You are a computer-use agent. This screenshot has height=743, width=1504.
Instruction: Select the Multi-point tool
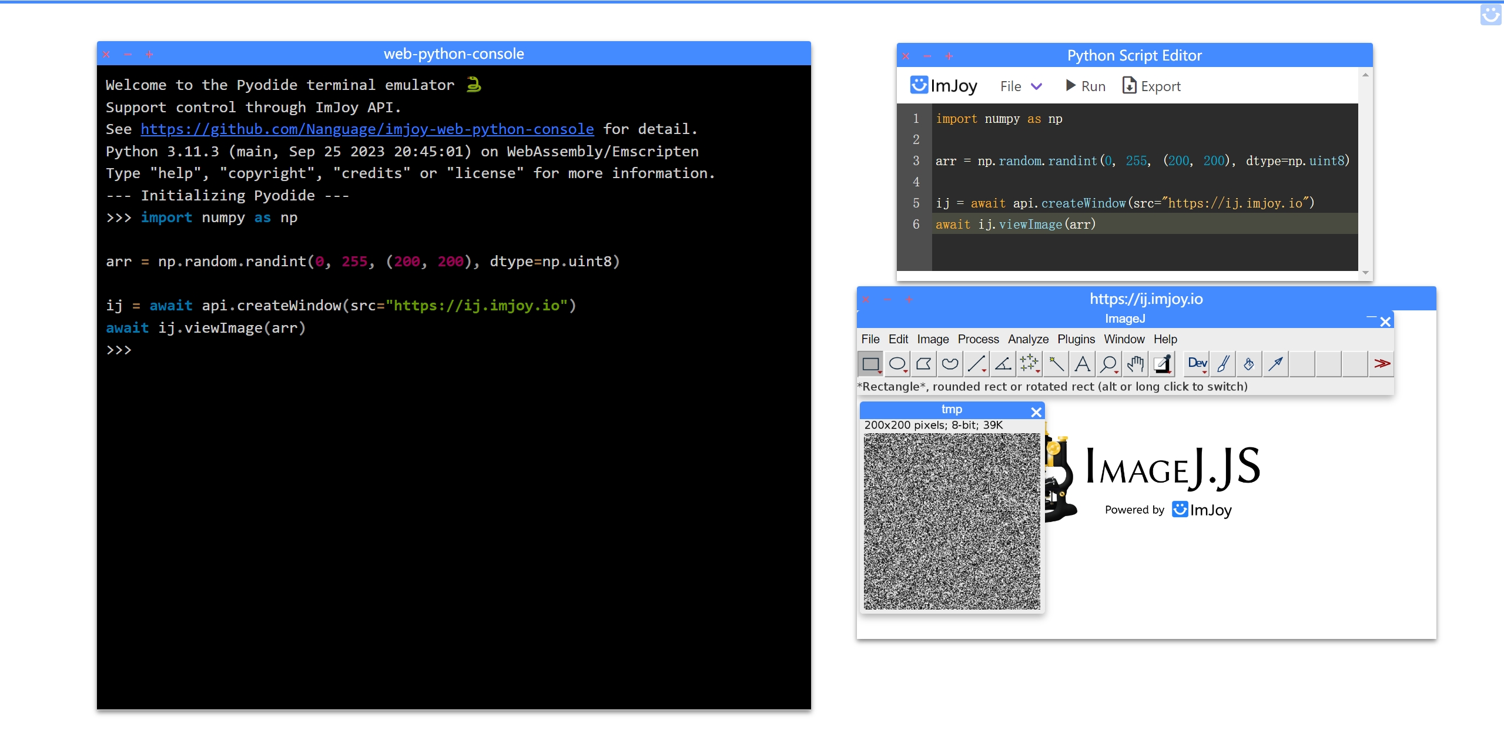click(1029, 364)
